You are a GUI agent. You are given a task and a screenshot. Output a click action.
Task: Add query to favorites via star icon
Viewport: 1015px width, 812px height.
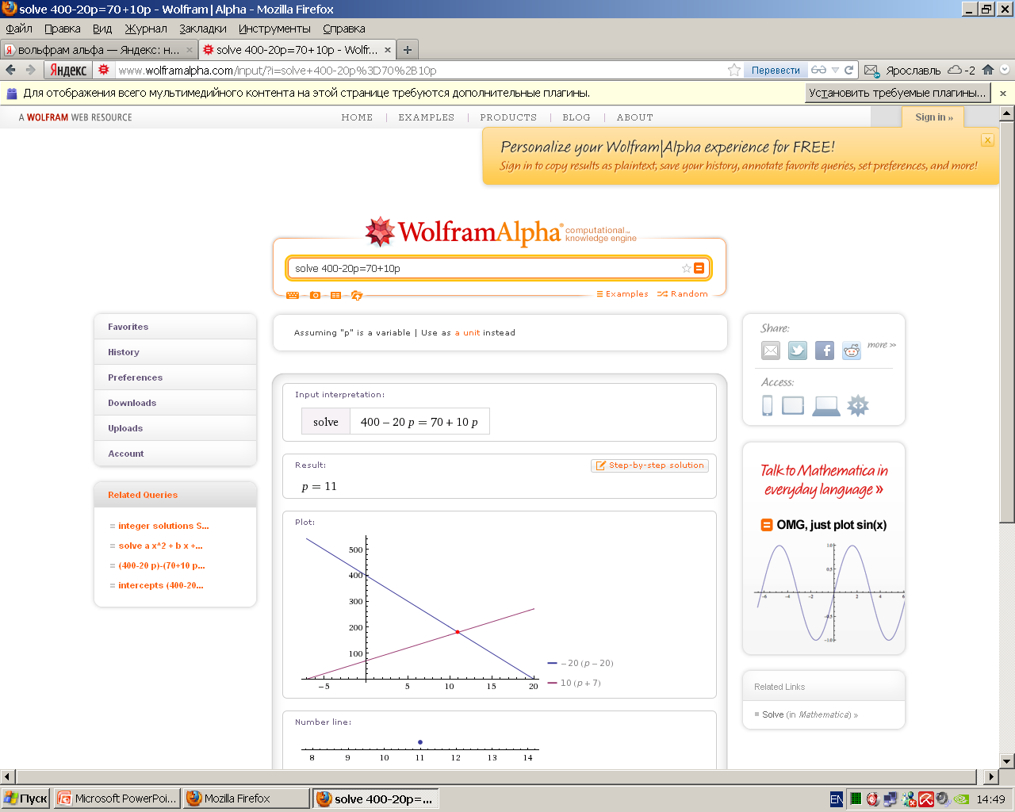(x=687, y=268)
